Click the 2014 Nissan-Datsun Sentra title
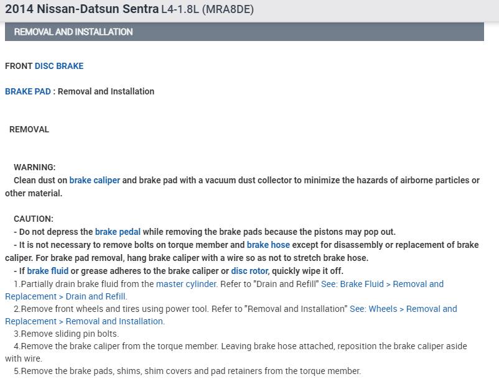This screenshot has width=499, height=379. click(x=81, y=10)
